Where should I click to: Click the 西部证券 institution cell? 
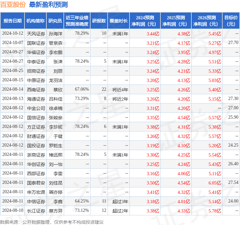(36, 174)
